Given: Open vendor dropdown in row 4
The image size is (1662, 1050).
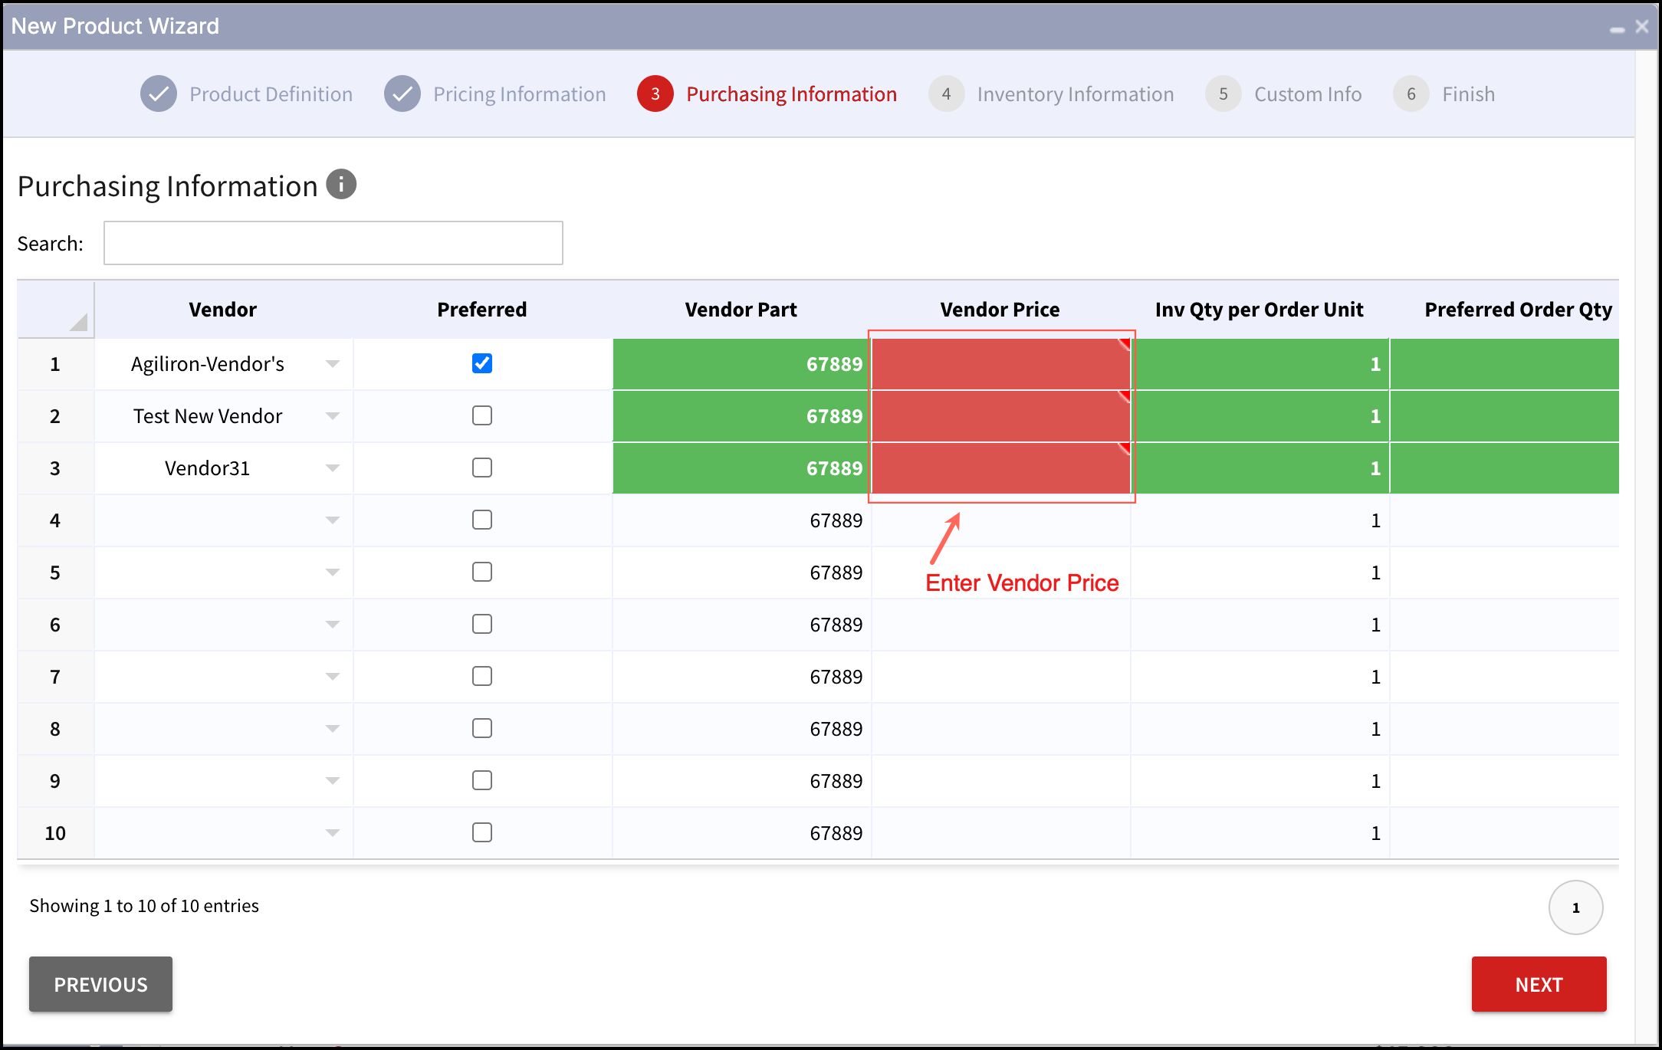Looking at the screenshot, I should 333,520.
